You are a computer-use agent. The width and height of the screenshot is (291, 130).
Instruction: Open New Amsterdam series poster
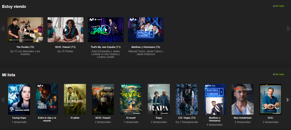click(x=243, y=99)
